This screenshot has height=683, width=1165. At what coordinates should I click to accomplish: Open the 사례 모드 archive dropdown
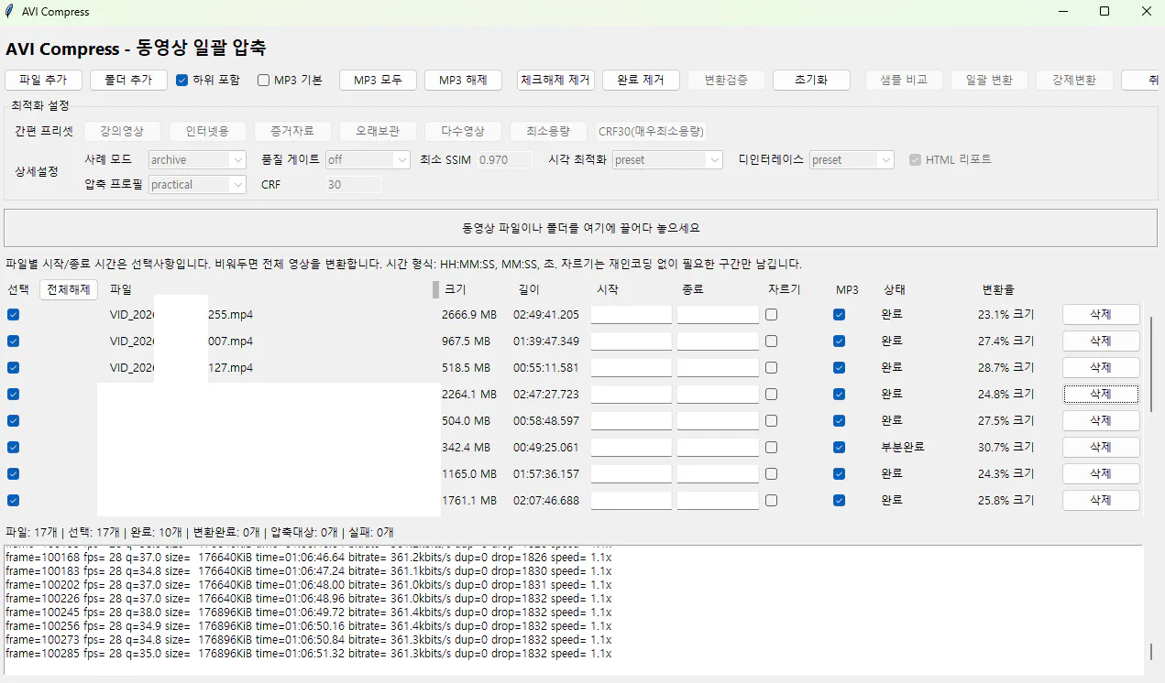[x=197, y=159]
